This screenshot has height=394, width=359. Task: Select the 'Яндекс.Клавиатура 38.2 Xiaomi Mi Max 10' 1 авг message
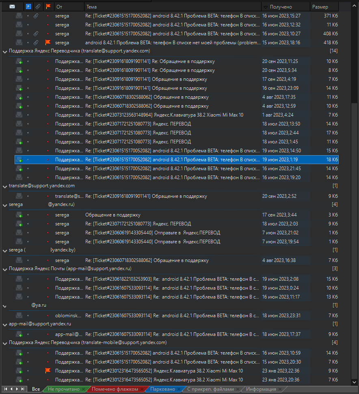(x=177, y=115)
